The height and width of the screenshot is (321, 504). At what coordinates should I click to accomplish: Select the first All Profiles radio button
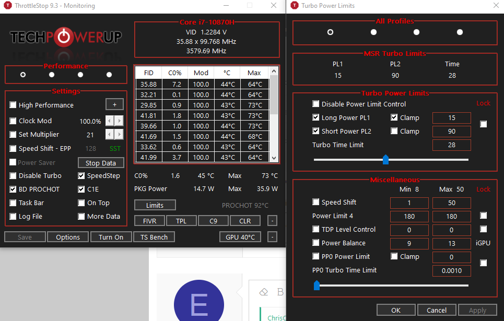pos(330,32)
